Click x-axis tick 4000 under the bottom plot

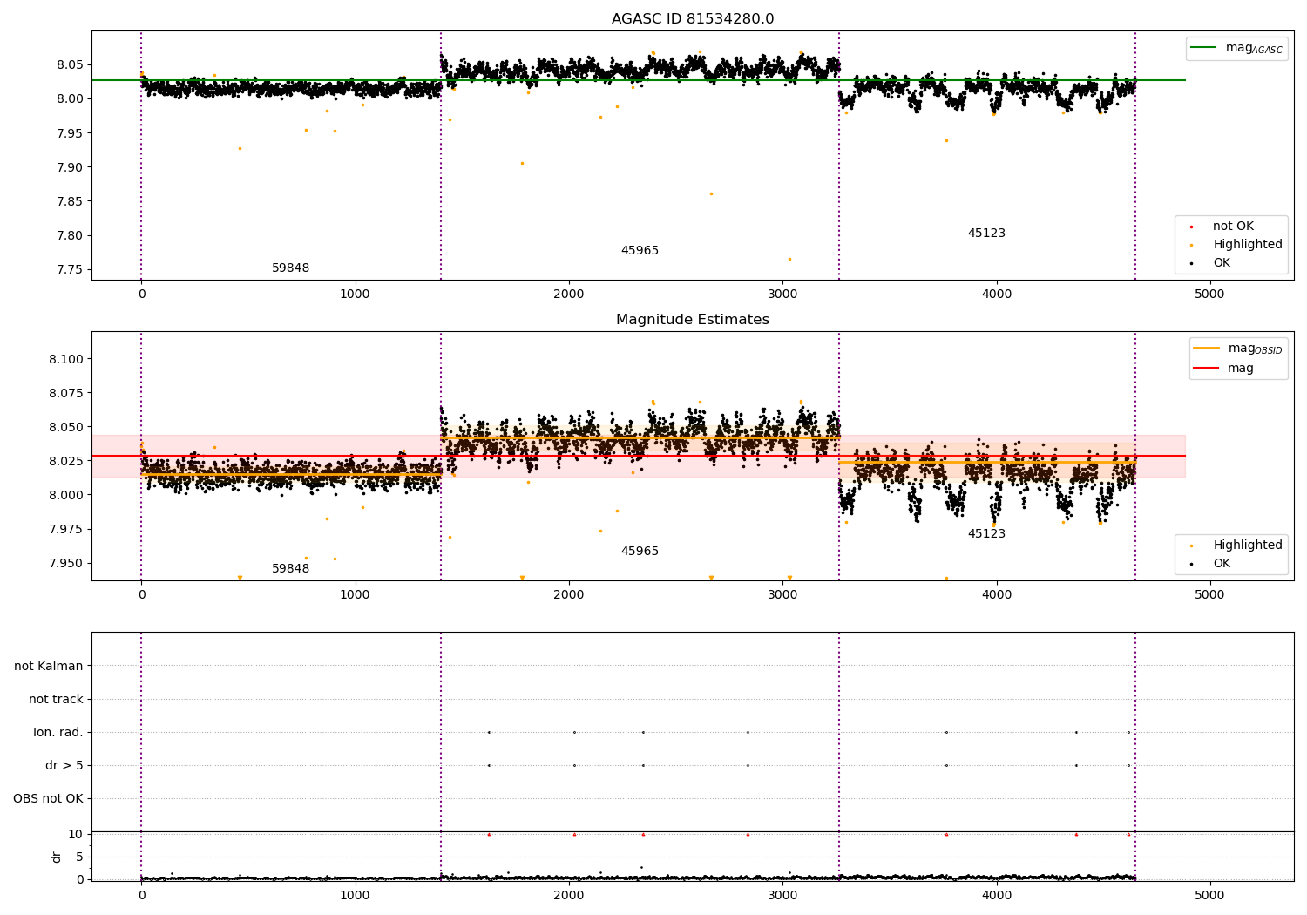coord(996,895)
